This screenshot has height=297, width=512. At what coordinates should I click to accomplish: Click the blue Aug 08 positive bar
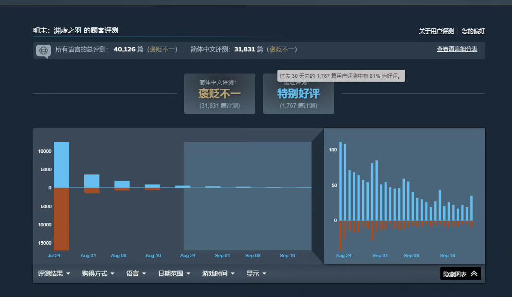(x=122, y=184)
